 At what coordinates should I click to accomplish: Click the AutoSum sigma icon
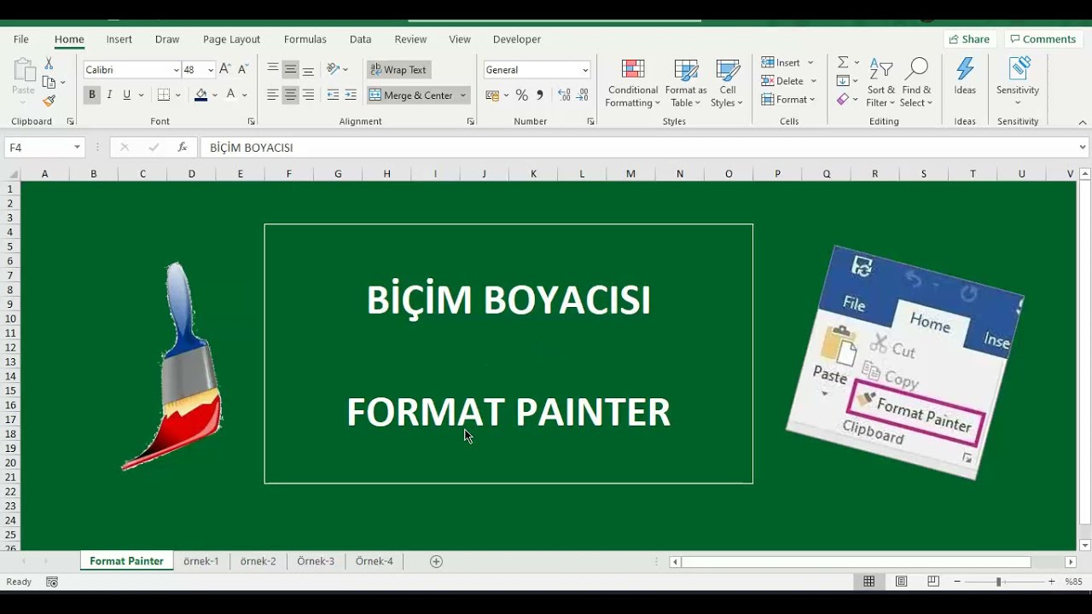point(843,62)
